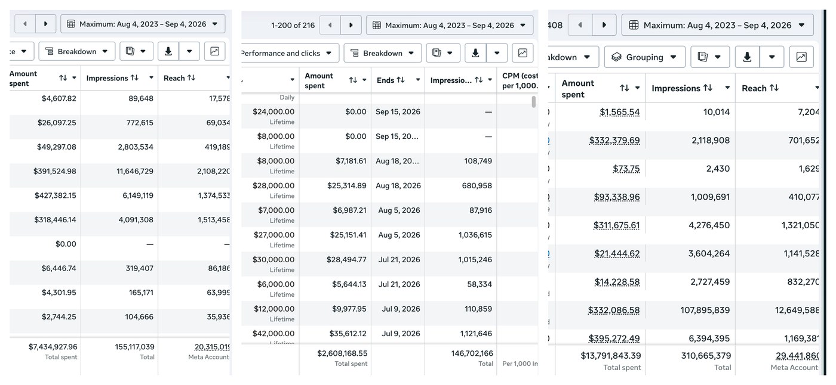The height and width of the screenshot is (385, 836).
Task: Open the $311,675.61 amount spent link
Action: [x=616, y=225]
